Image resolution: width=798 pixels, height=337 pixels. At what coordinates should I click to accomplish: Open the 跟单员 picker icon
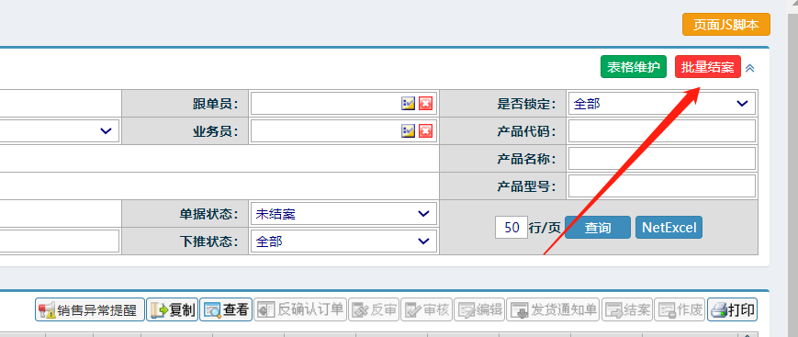tap(408, 104)
